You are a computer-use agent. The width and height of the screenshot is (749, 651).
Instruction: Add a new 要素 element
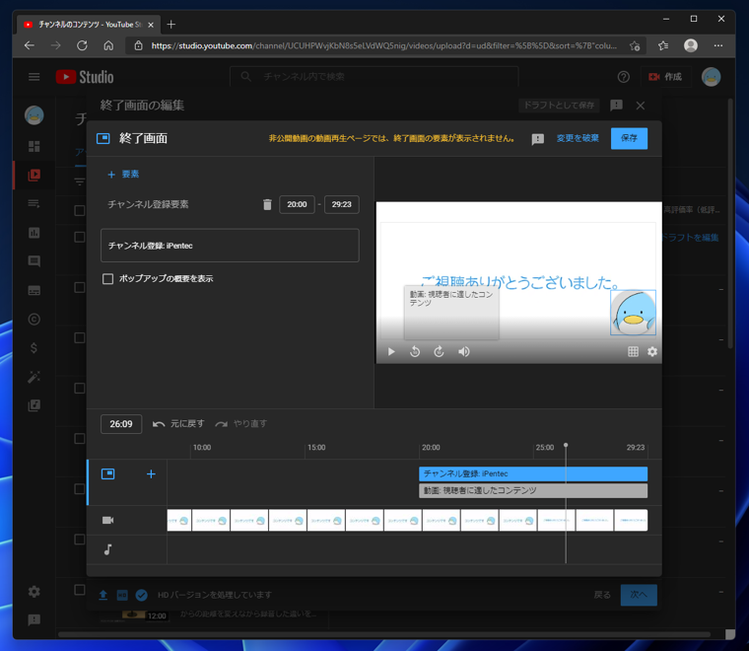pyautogui.click(x=123, y=175)
